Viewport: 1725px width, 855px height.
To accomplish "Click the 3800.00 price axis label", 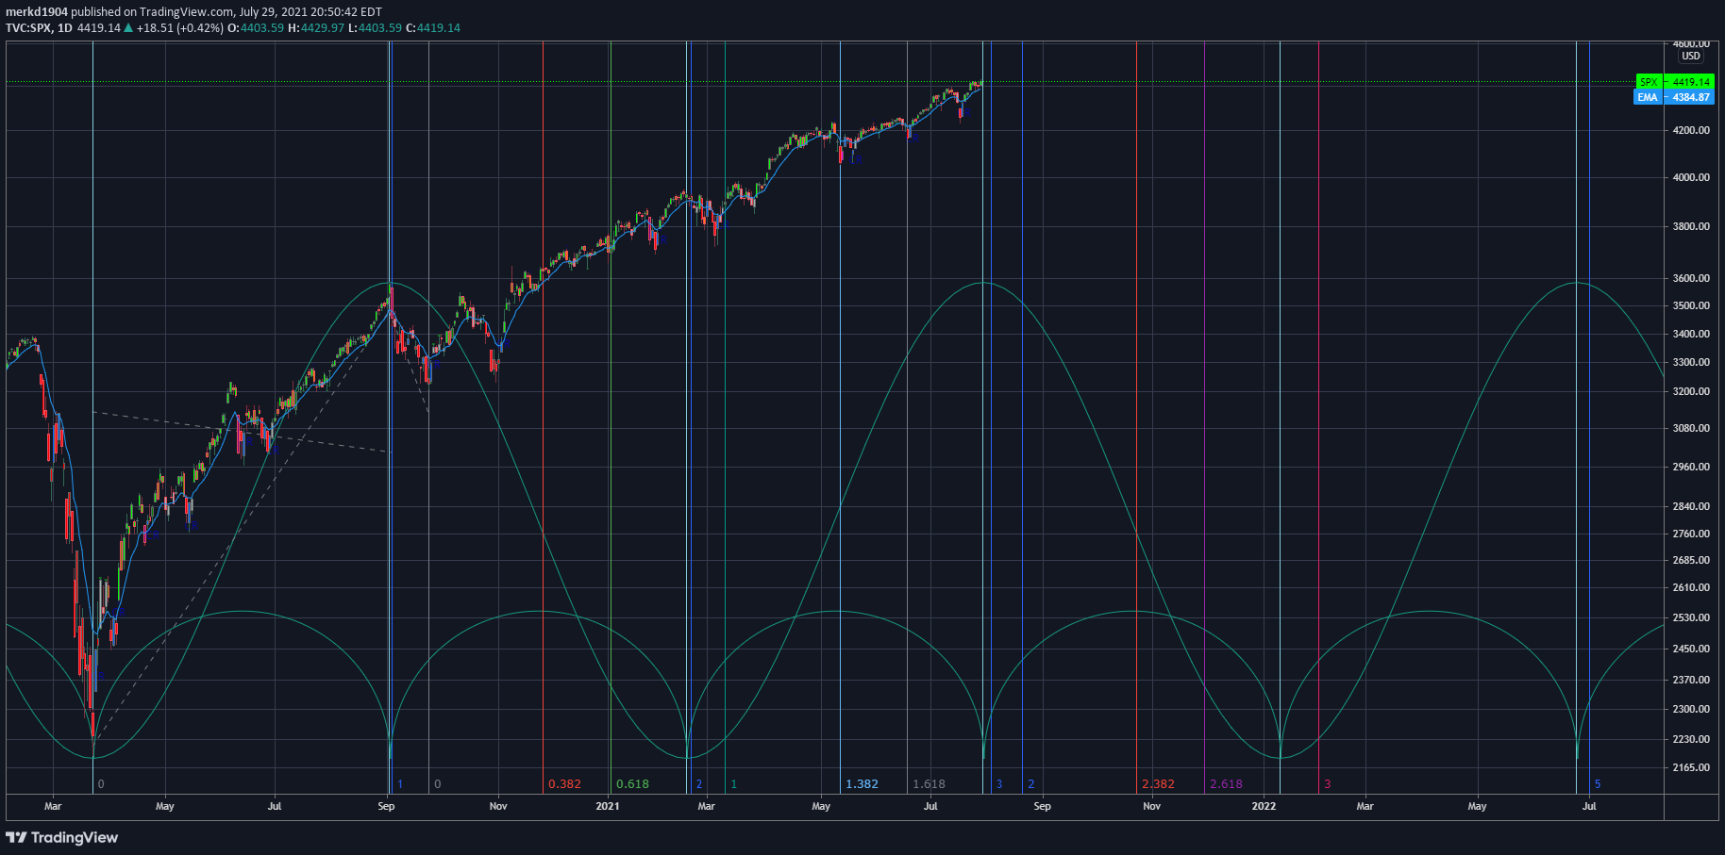I will click(x=1691, y=226).
